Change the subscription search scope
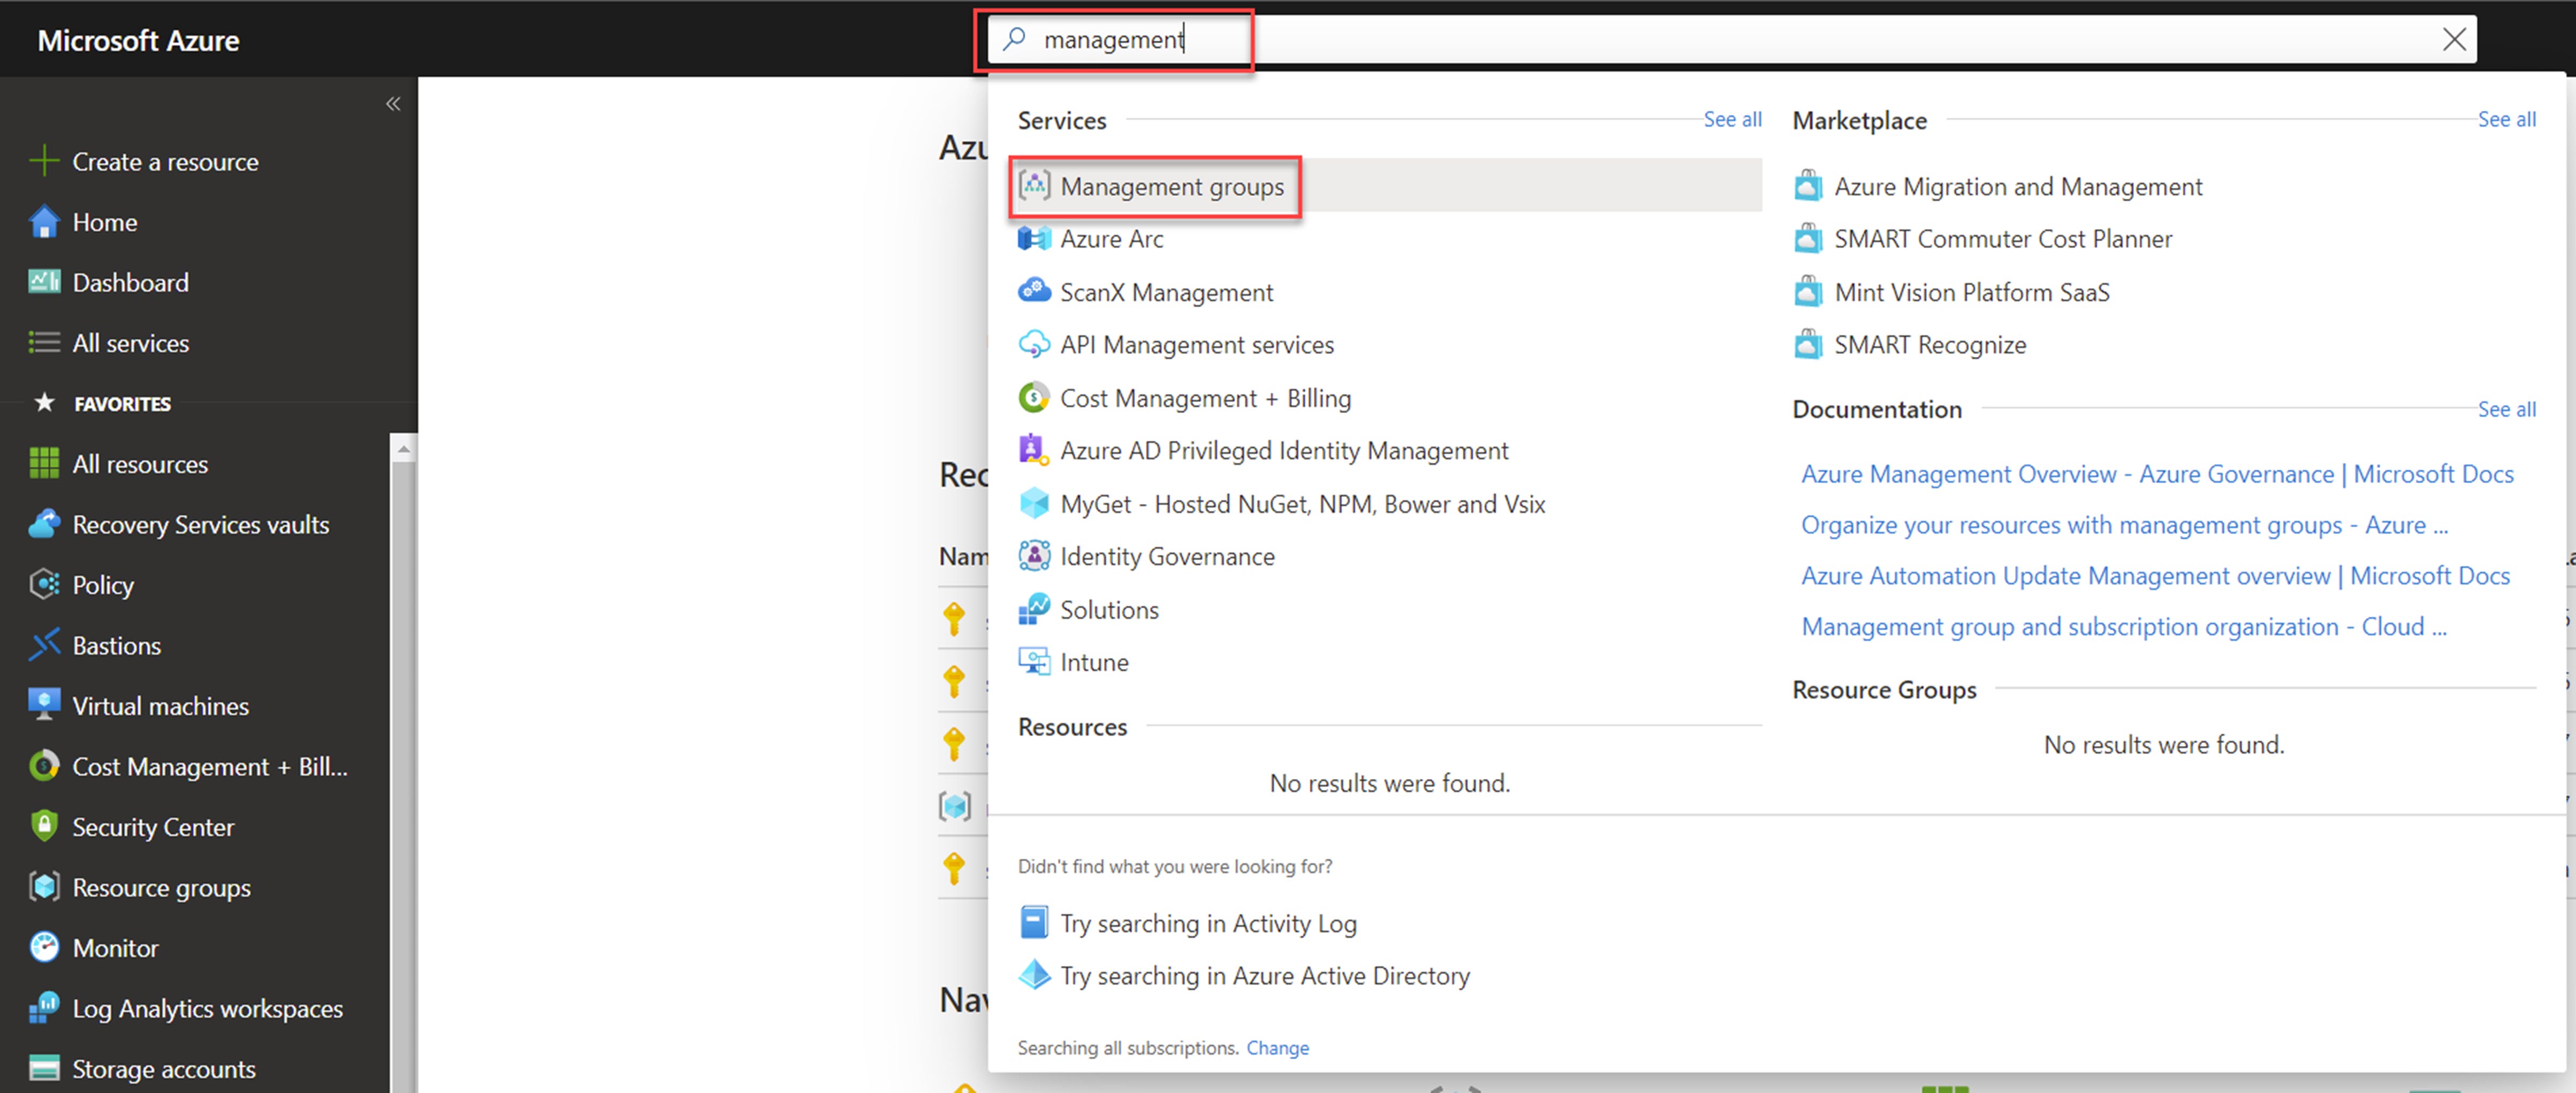This screenshot has height=1093, width=2576. [1277, 1047]
